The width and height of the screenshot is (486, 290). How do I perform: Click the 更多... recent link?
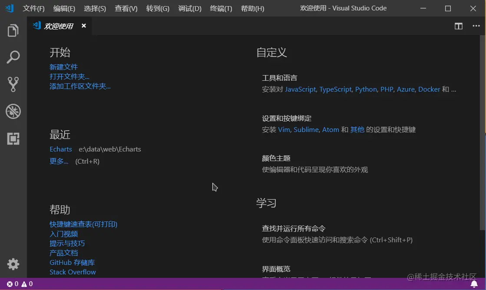(x=59, y=161)
